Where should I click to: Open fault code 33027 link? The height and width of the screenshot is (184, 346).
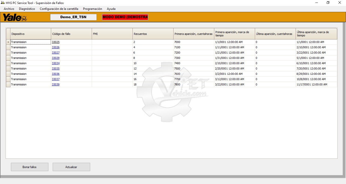[x=56, y=53]
